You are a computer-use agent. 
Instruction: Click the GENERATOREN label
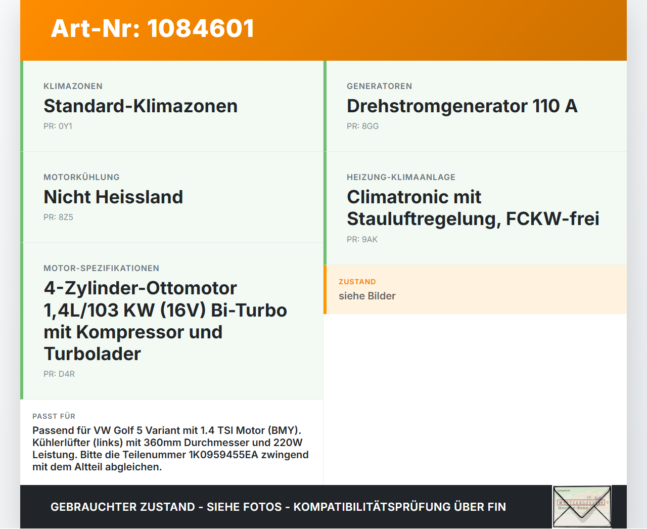[380, 86]
